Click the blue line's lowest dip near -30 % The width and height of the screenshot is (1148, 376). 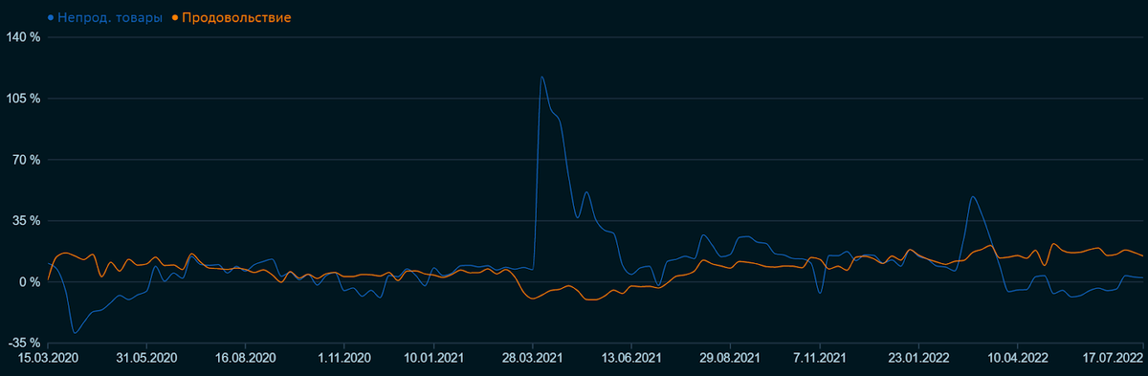pyautogui.click(x=75, y=333)
